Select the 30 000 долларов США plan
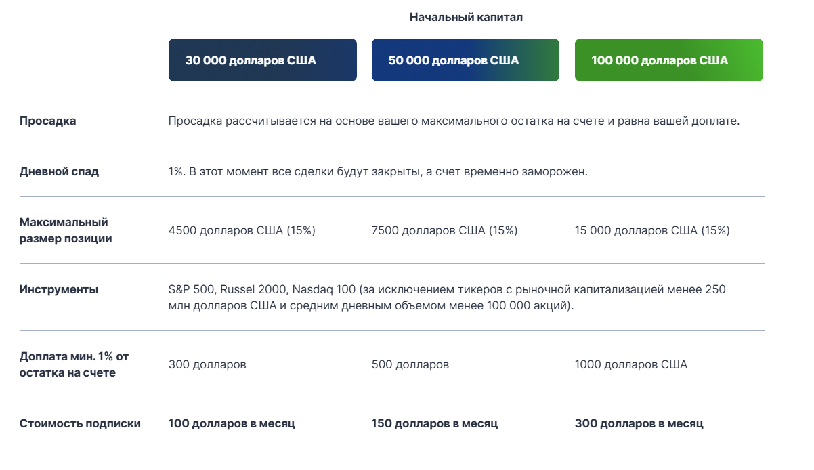814x470 pixels. pos(262,60)
